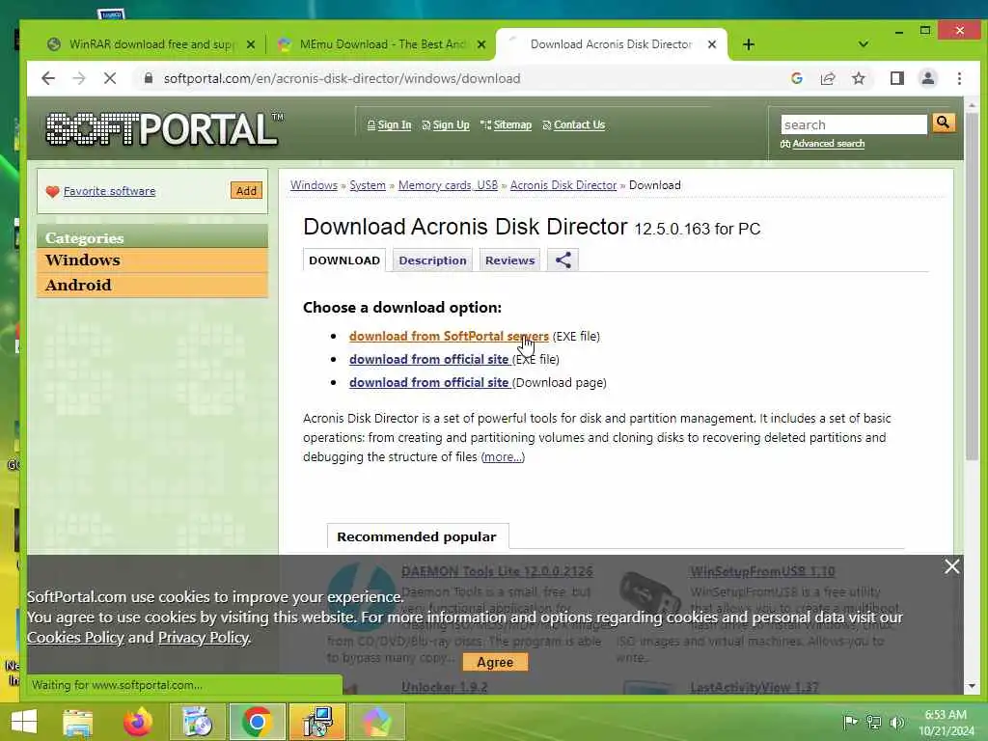Open Windows Start menu

click(24, 722)
